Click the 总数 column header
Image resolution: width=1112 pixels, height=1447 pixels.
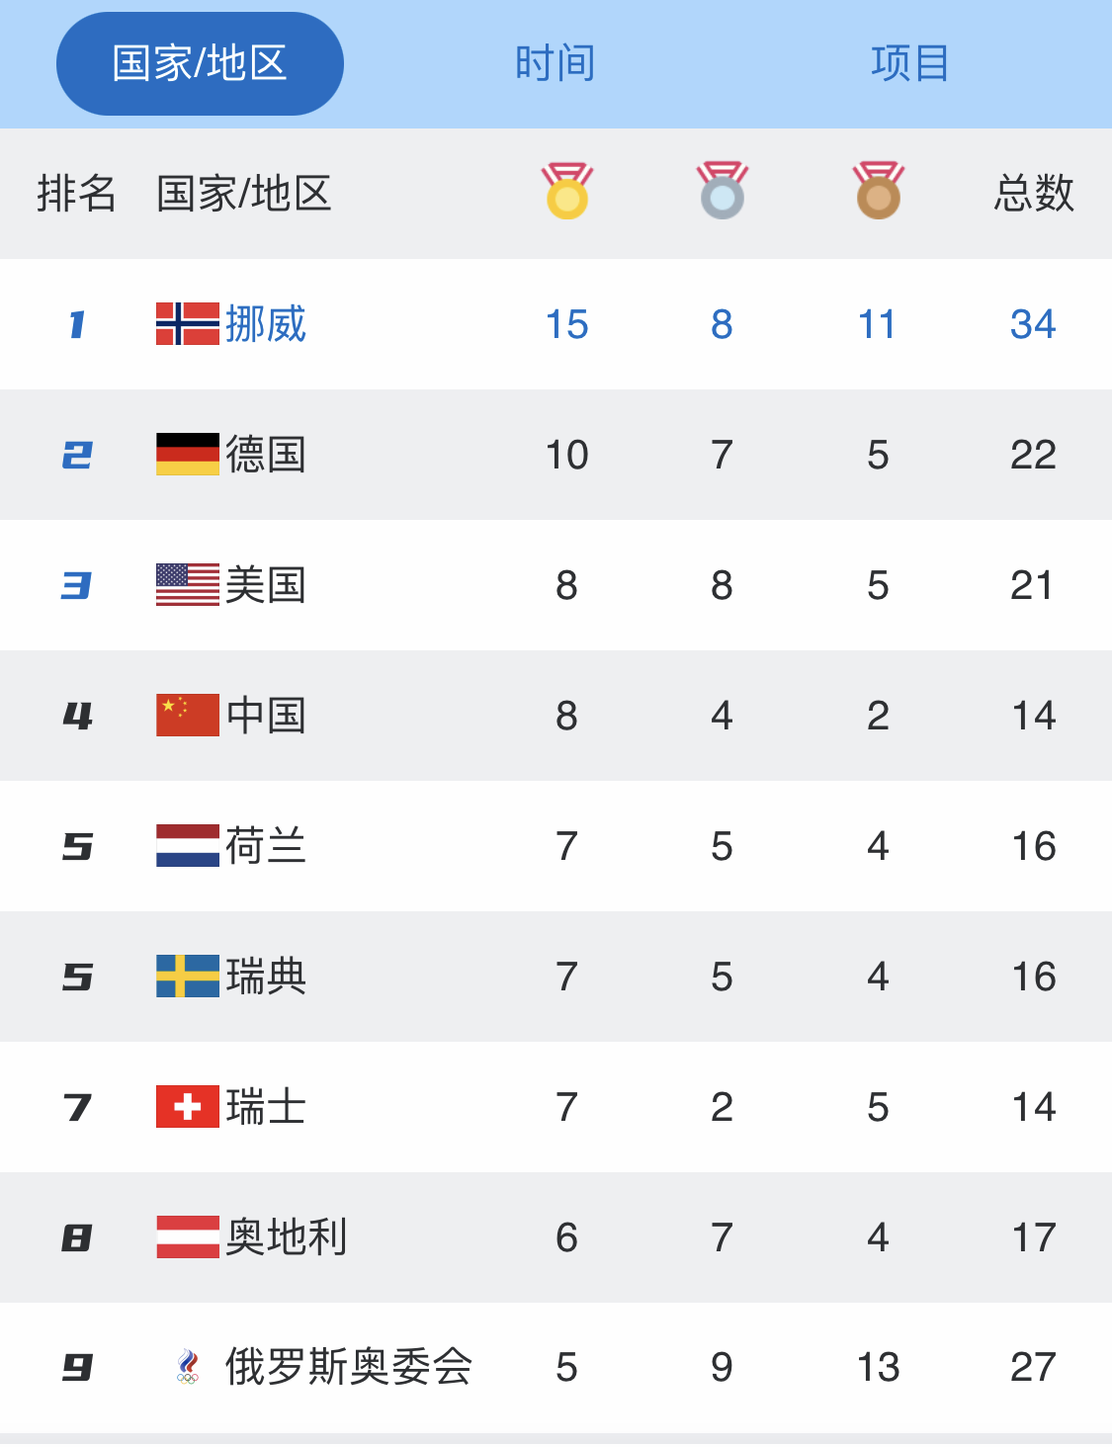[x=1034, y=194]
